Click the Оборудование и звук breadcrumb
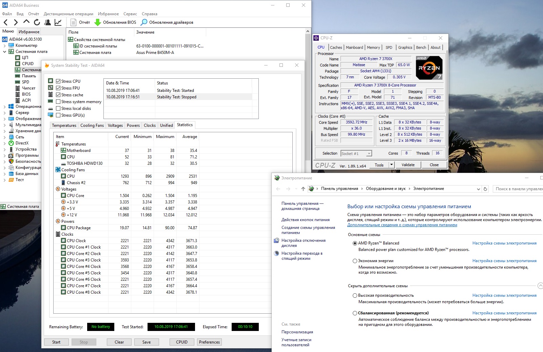 pyautogui.click(x=386, y=189)
